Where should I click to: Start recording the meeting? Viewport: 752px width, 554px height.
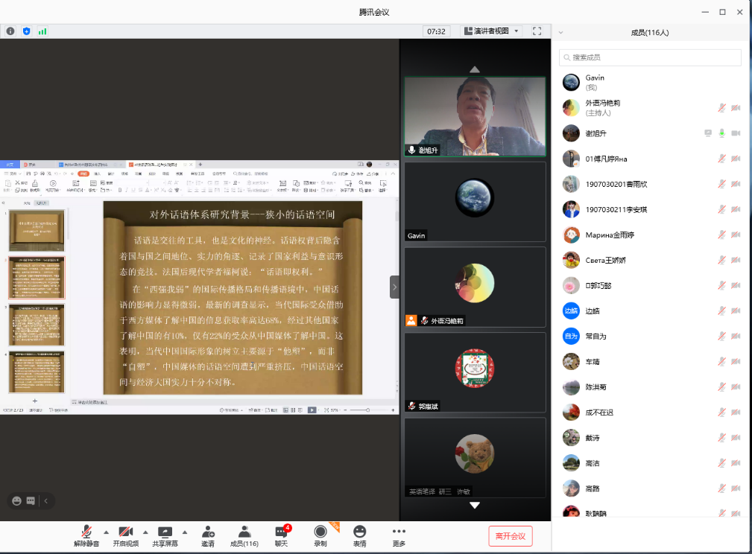(320, 536)
